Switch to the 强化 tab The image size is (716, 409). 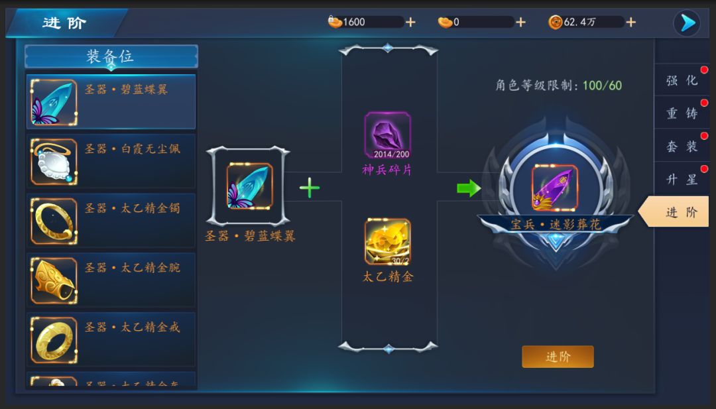click(x=682, y=80)
